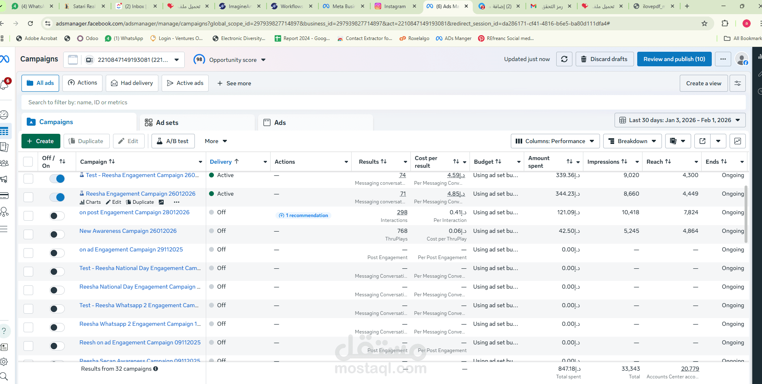Open New Awareness Campaign 26012026 link
The width and height of the screenshot is (762, 384).
(x=128, y=231)
